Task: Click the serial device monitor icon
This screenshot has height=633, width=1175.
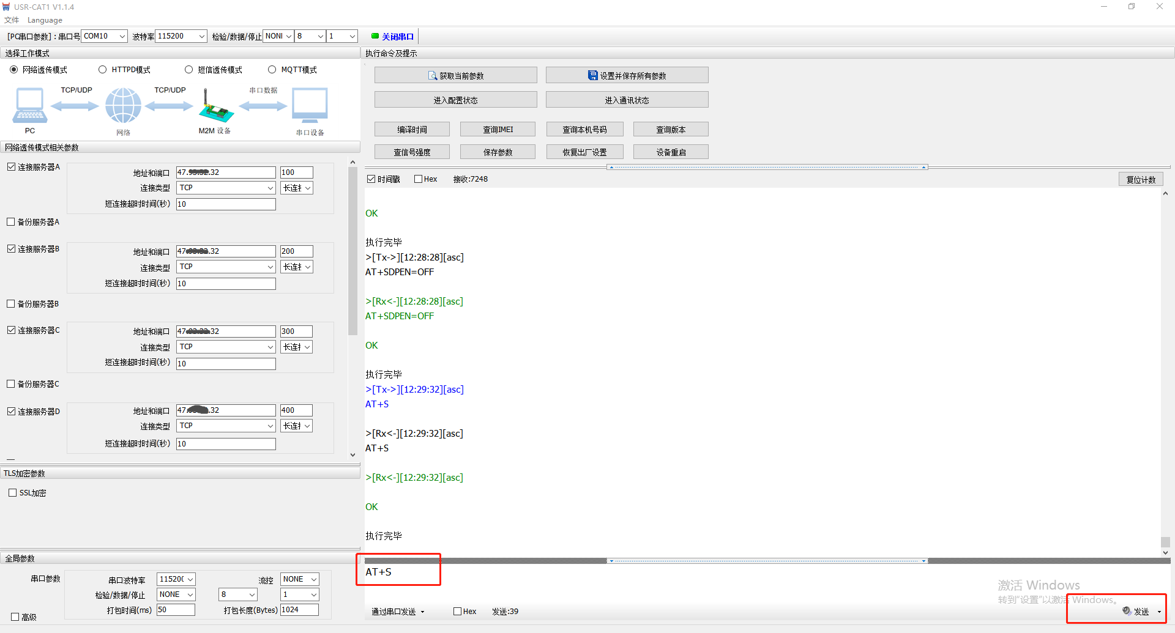Action: 310,105
